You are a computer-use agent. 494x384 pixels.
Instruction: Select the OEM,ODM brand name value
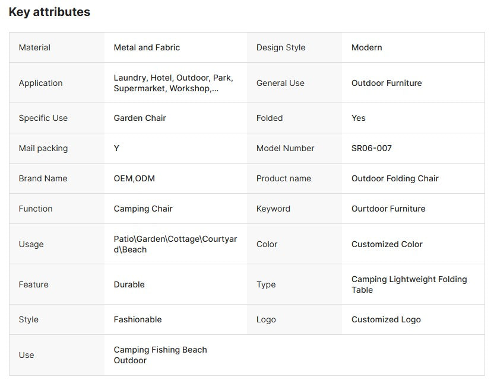(x=134, y=178)
